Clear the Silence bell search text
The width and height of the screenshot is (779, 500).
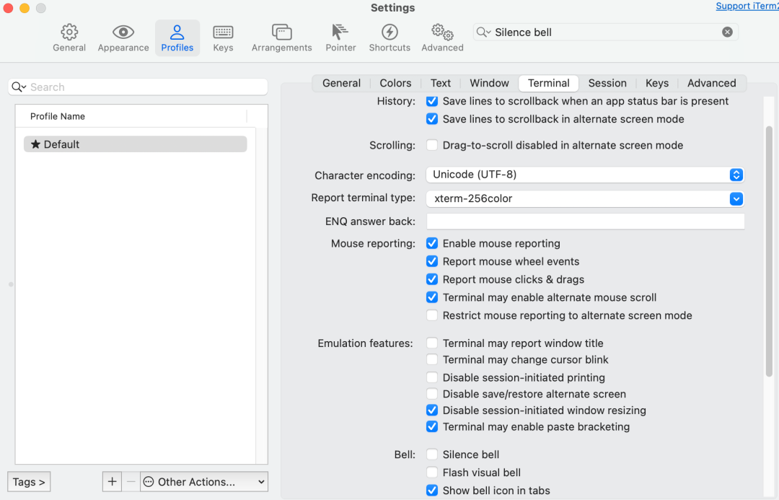point(727,32)
